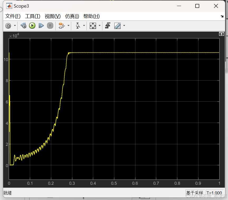
Task: Click the 基于采样 status bar entry
Action: click(195, 193)
